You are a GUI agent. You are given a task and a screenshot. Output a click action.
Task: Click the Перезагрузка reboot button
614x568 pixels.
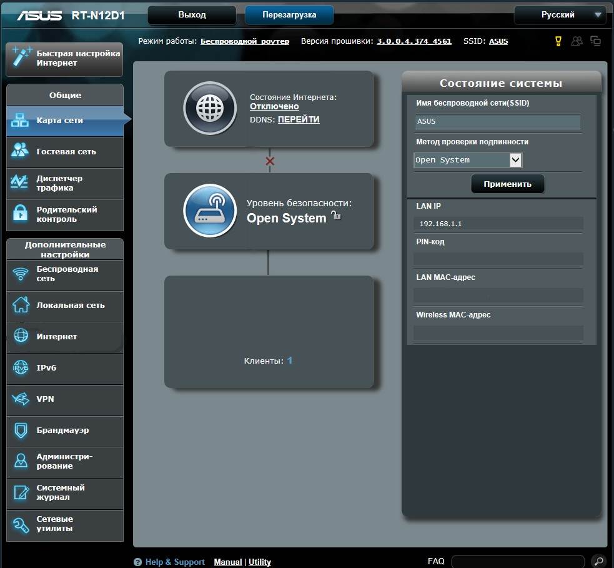click(289, 14)
